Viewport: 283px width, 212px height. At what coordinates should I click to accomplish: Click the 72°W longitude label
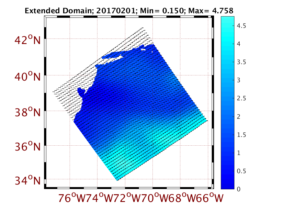click(127, 198)
